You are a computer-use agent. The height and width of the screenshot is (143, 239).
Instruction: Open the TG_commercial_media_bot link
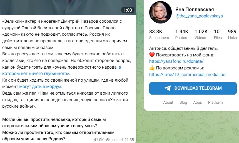tap(188, 74)
